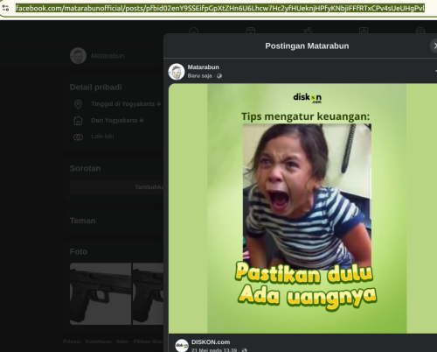This screenshot has width=437, height=352.
Task: Close the Postingan Matarabun dialog
Action: tap(434, 46)
